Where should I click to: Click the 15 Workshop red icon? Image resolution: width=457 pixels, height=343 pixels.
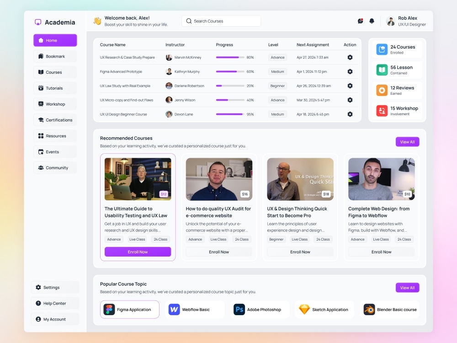pyautogui.click(x=382, y=111)
